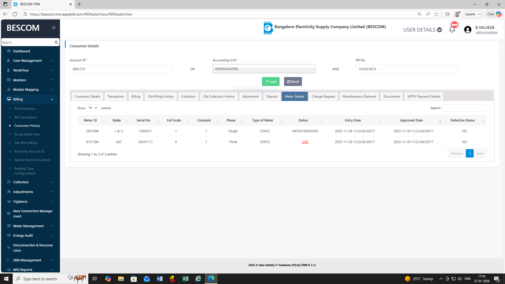Click browser refresh icon
This screenshot has height=284, width=505.
coord(15,14)
